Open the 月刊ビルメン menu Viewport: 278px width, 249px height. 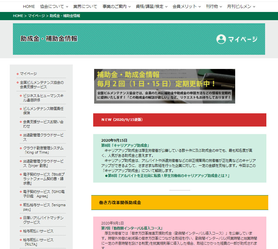[x=241, y=6]
